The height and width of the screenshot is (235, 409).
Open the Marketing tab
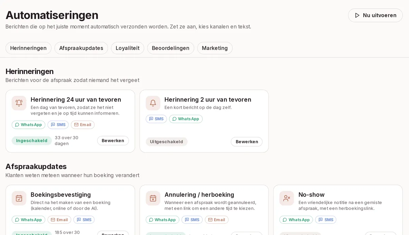215,48
